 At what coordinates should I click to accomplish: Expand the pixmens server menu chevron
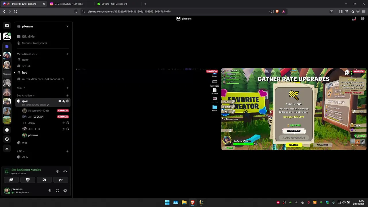coord(67,26)
